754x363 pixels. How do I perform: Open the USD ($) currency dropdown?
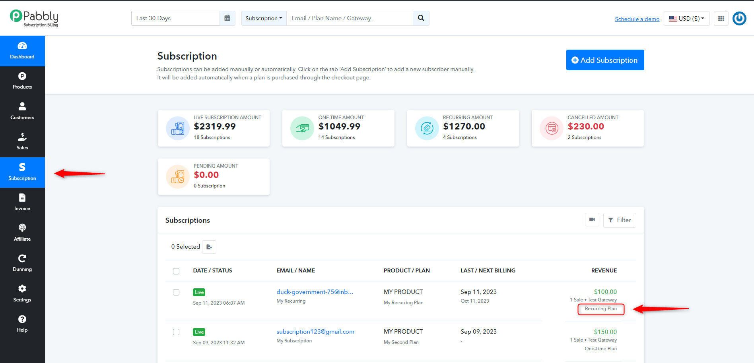[x=686, y=18]
